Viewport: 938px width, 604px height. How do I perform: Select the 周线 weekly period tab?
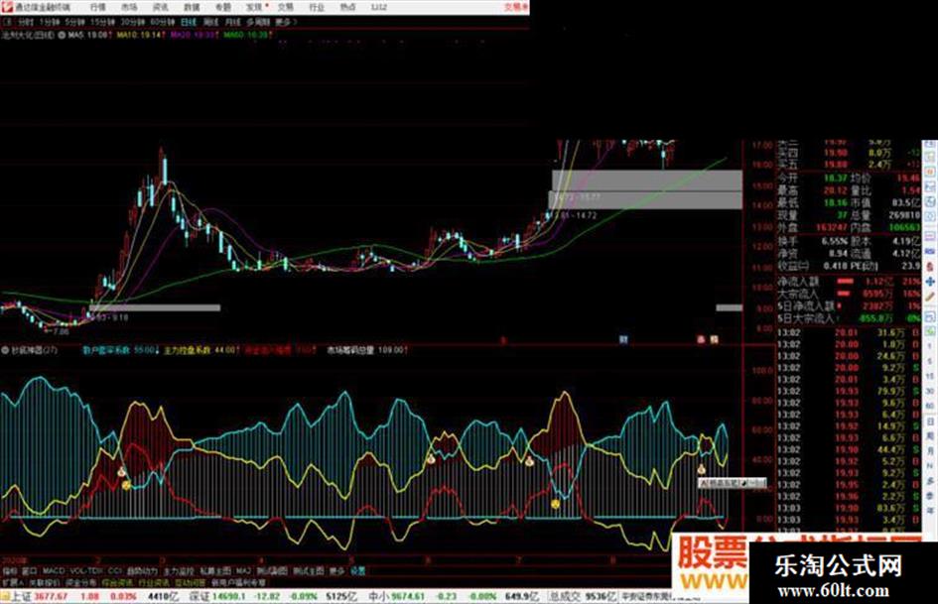[210, 22]
